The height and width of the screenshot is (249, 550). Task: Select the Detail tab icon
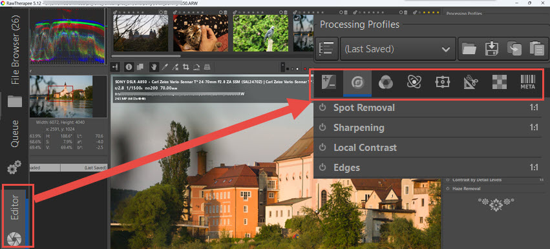[357, 83]
